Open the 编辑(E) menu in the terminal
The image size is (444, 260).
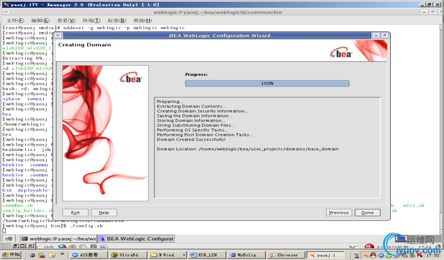coord(40,20)
